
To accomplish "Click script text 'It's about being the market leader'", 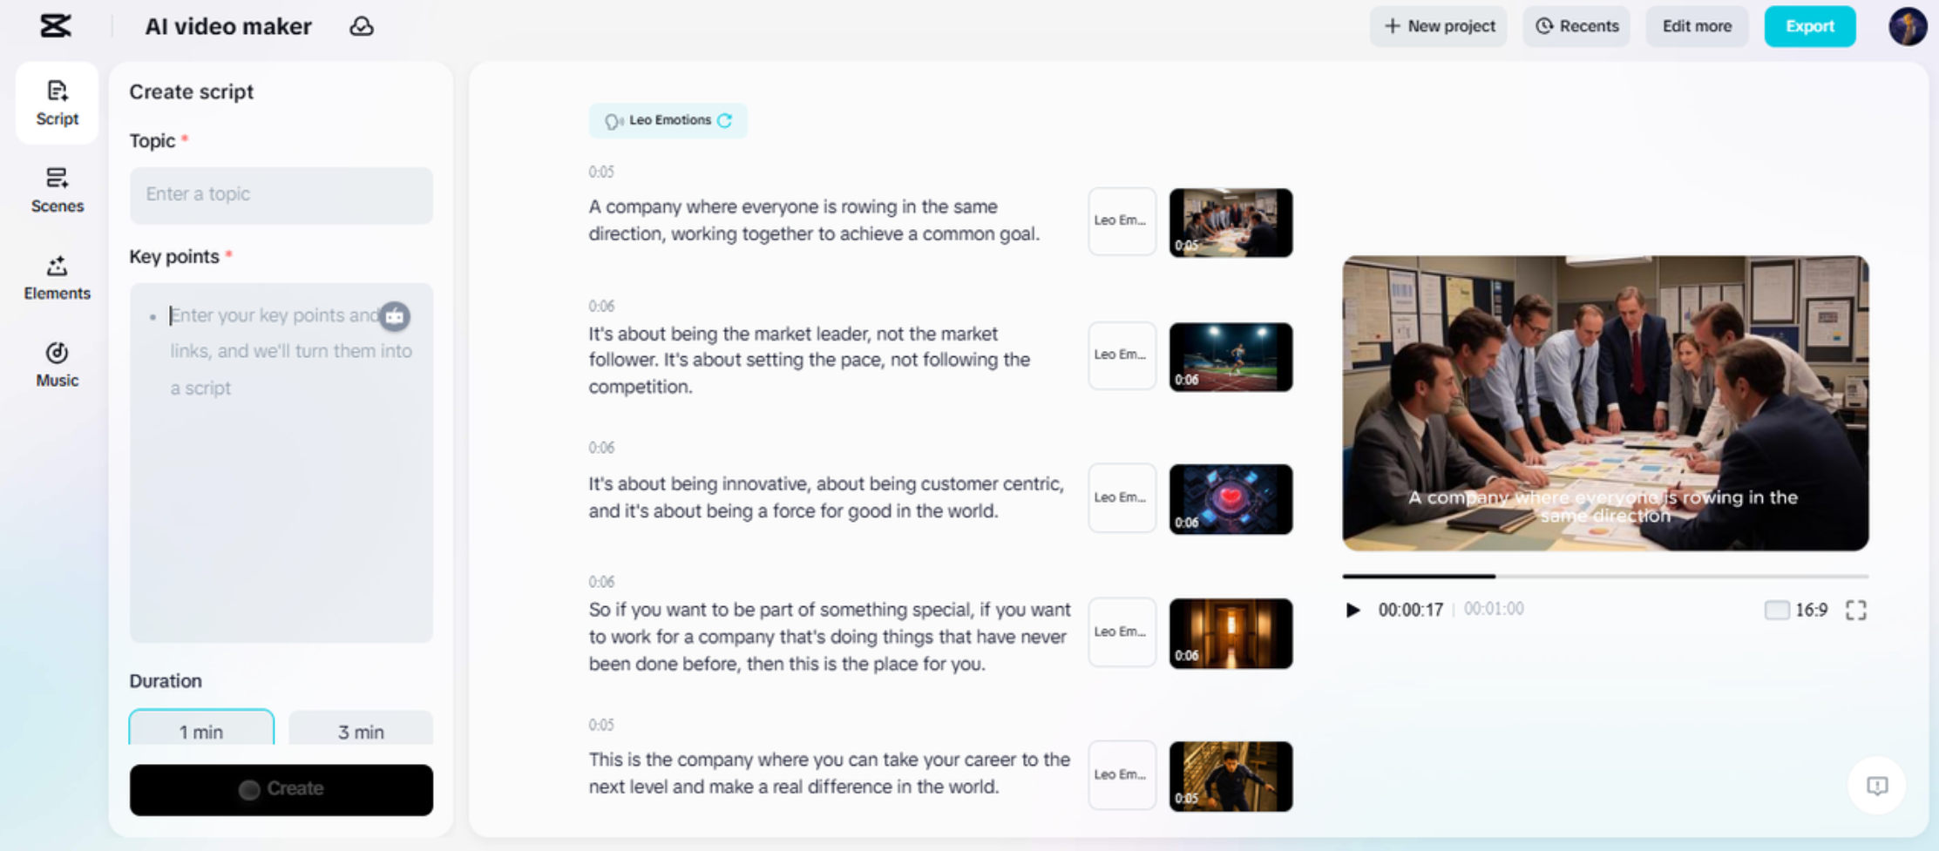I will point(809,360).
